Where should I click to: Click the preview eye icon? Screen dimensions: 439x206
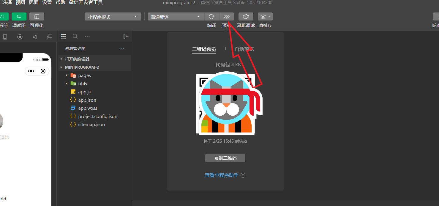227,17
